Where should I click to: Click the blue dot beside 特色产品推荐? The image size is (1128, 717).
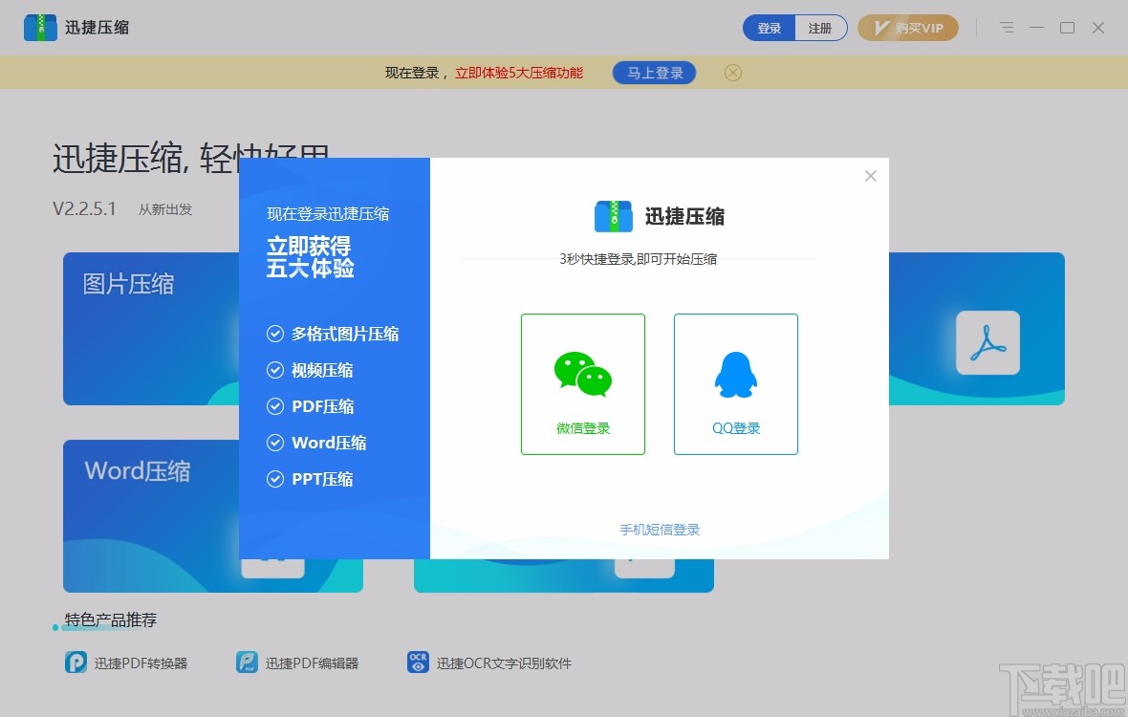[54, 629]
